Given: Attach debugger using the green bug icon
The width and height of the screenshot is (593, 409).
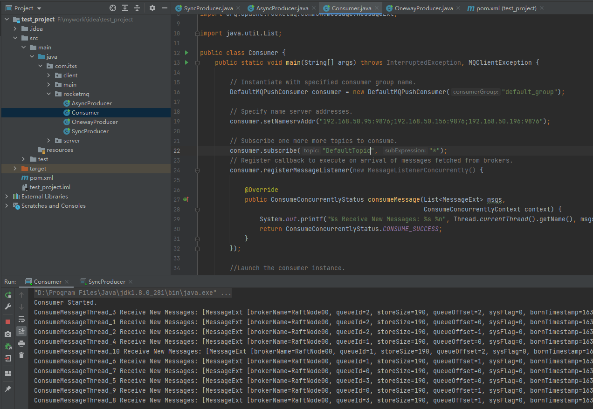Looking at the screenshot, I should (8, 346).
